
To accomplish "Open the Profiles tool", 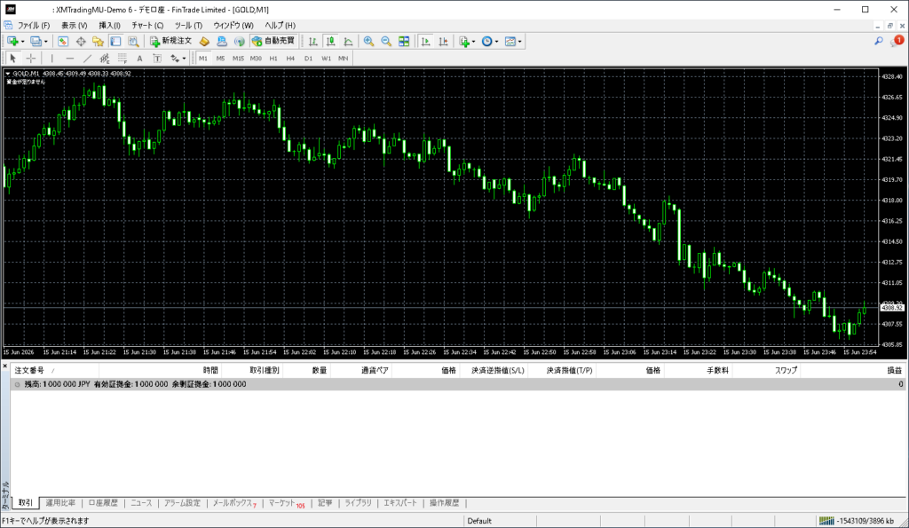I will pyautogui.click(x=36, y=41).
